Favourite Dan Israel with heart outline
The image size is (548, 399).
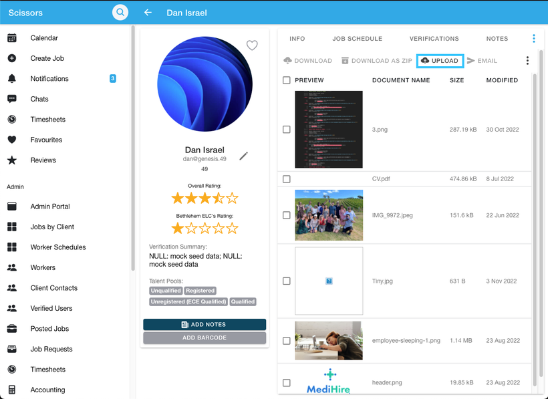tap(252, 45)
